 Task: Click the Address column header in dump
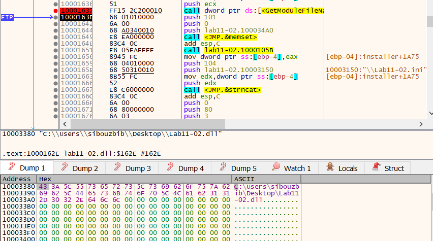pos(18,179)
